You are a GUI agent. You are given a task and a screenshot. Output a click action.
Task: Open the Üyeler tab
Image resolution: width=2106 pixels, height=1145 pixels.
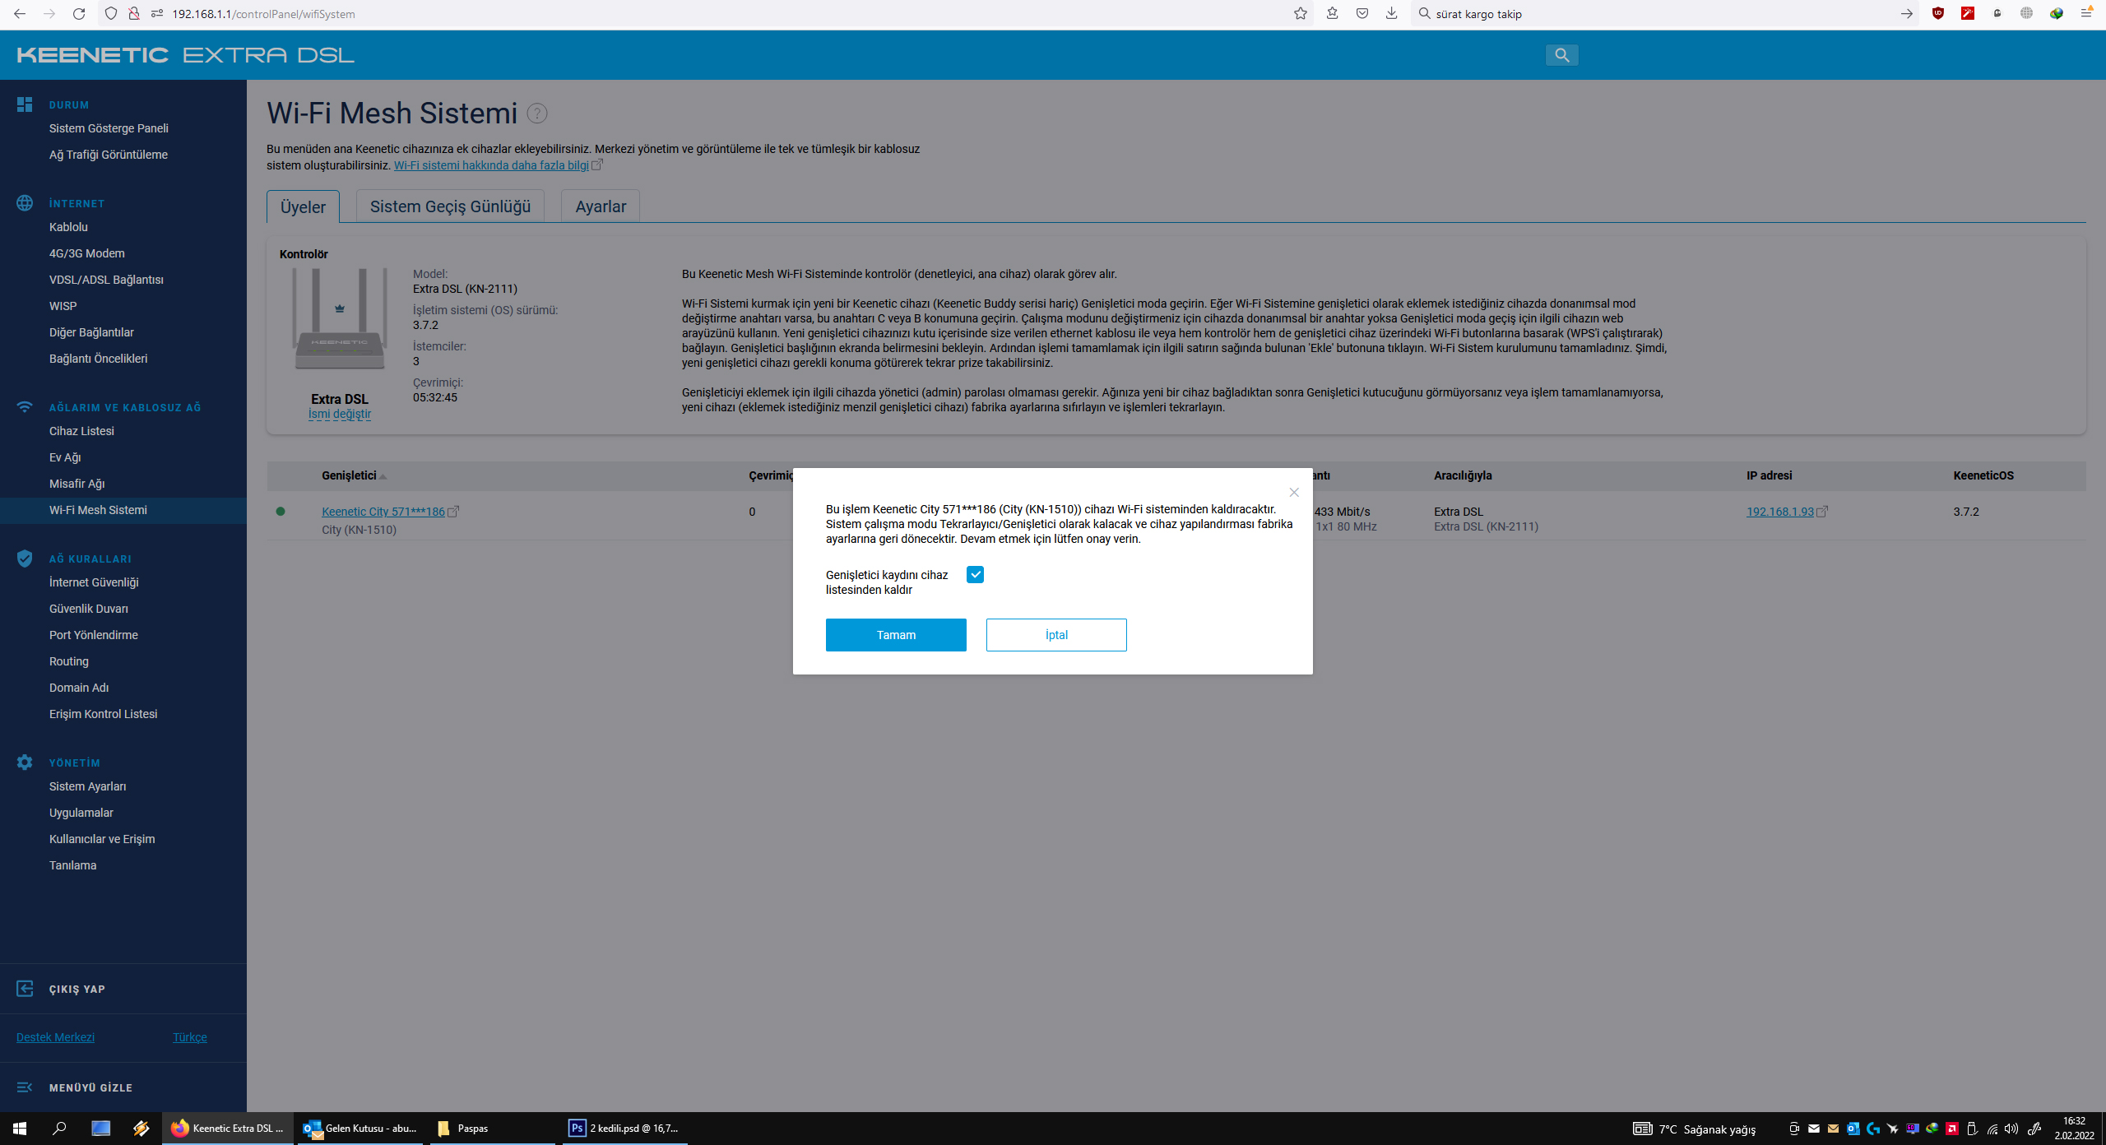[303, 206]
